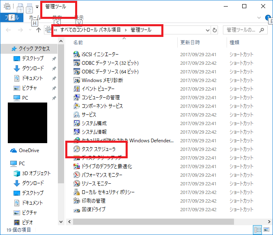Select the コンポーネント サービス icon
This screenshot has height=235, width=273.
pos(77,106)
